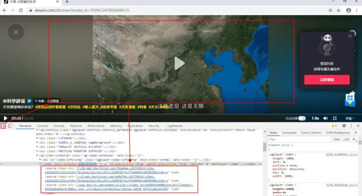Open the v26-web.douyinvod.com source link
Image resolution: width=362 pixels, height=196 pixels.
(x=115, y=168)
